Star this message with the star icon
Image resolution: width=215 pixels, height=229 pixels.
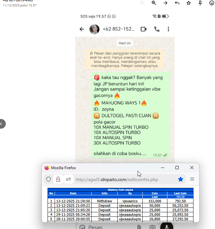[x=189, y=3]
